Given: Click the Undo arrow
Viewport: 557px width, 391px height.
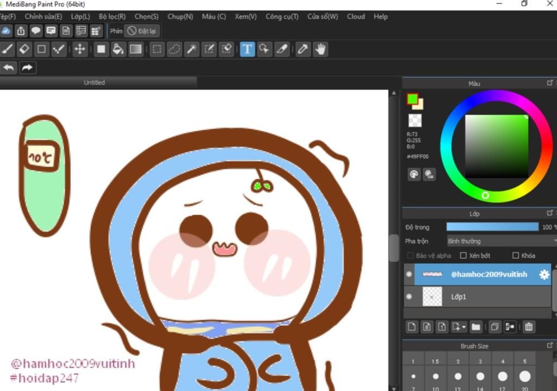Looking at the screenshot, I should point(9,68).
